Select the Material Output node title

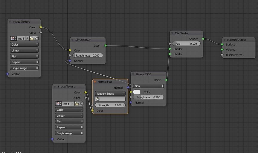pos(236,40)
